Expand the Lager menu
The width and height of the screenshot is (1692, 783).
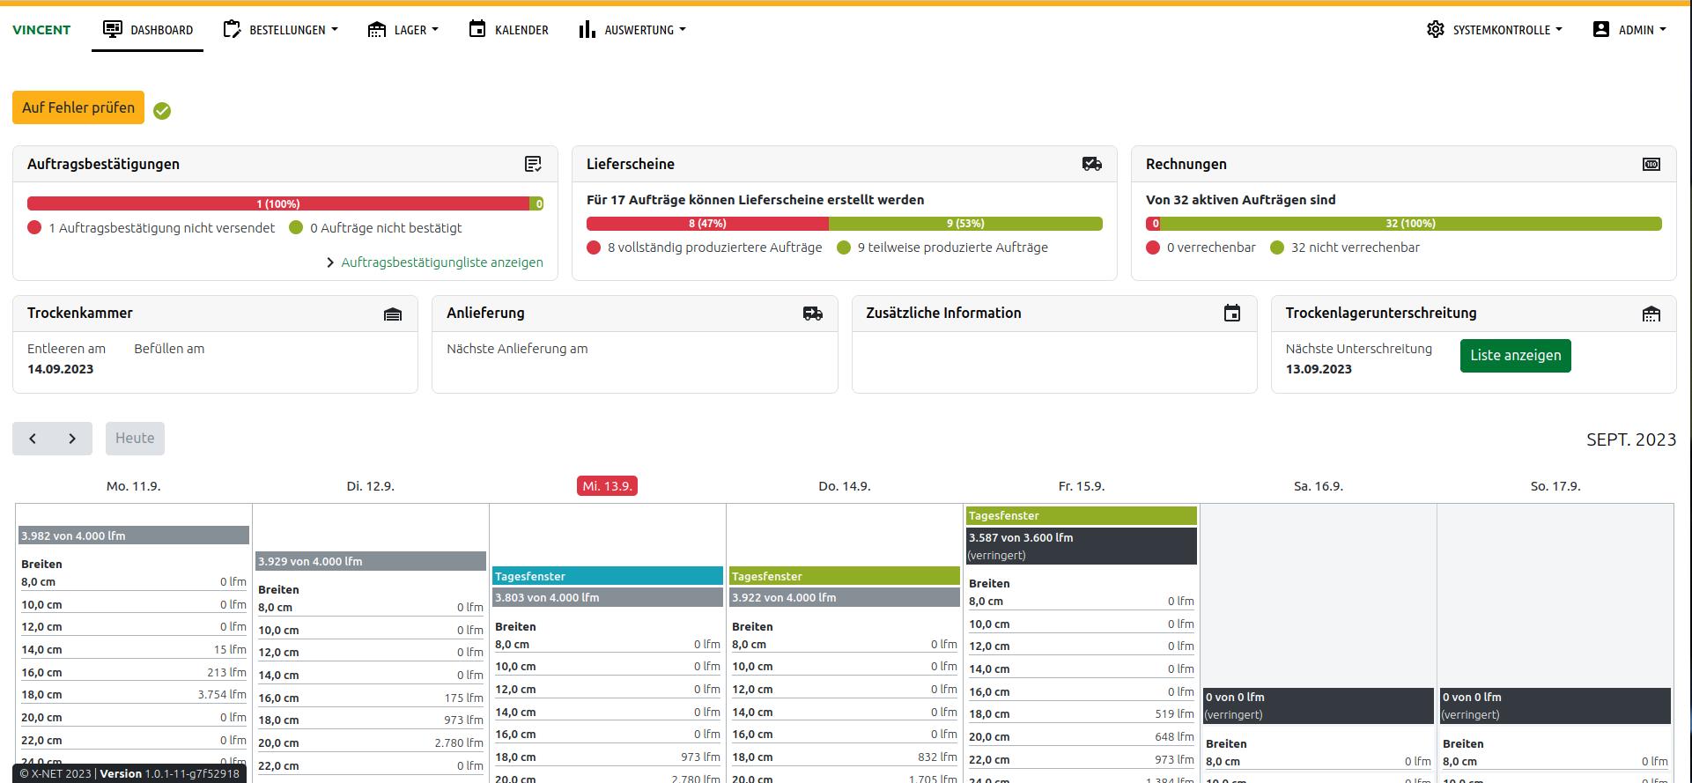(x=403, y=30)
